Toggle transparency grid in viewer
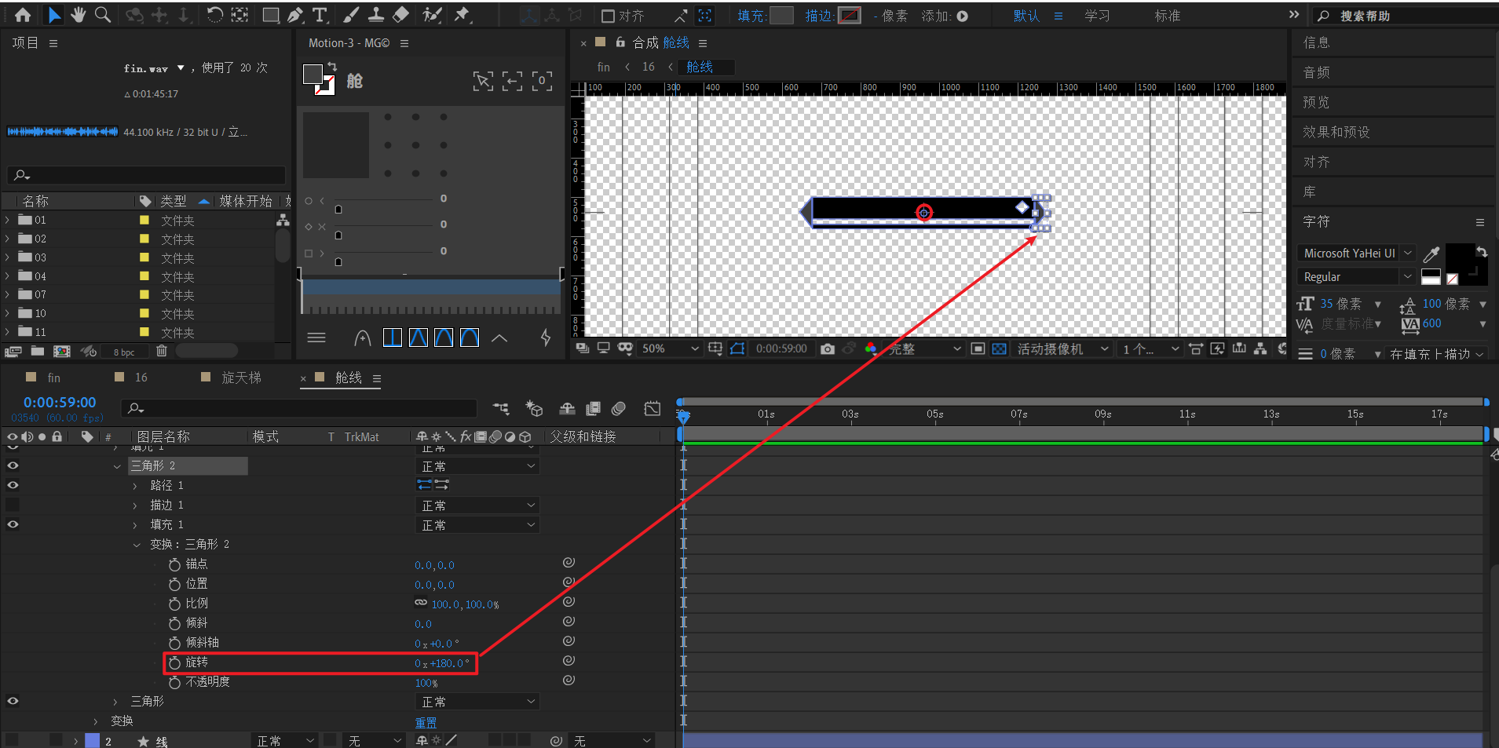 click(x=999, y=348)
